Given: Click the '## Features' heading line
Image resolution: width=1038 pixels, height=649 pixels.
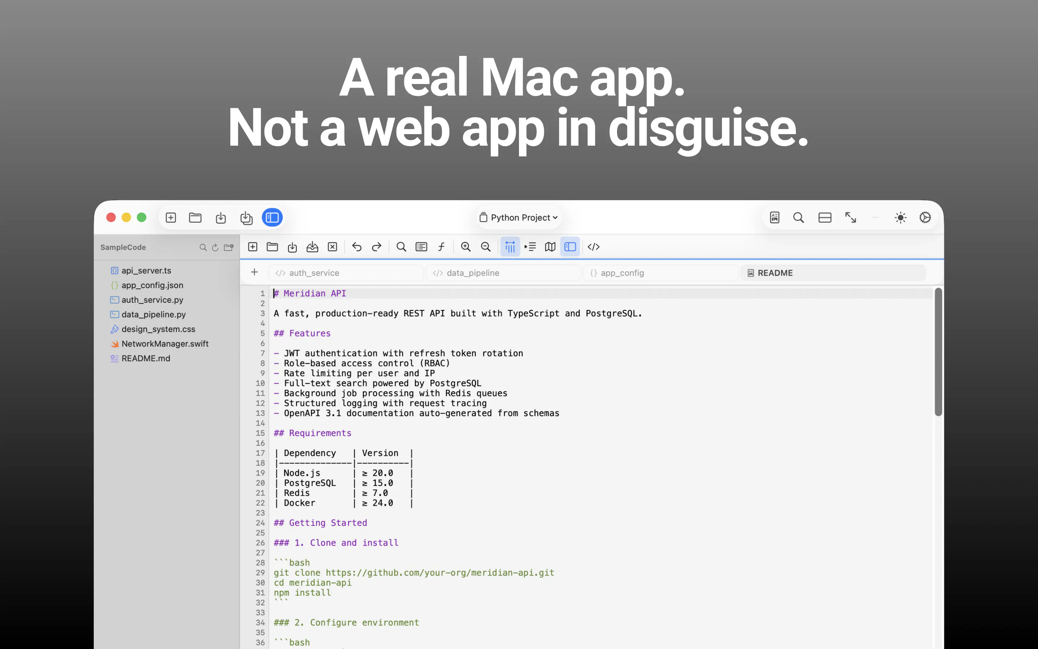Looking at the screenshot, I should (302, 334).
